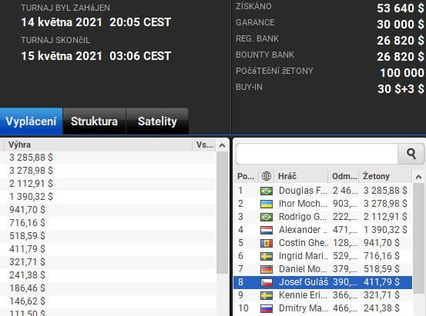The image size is (426, 316).
Task: Click payout 146,62 $ in Výhra list
Action: click(x=27, y=301)
